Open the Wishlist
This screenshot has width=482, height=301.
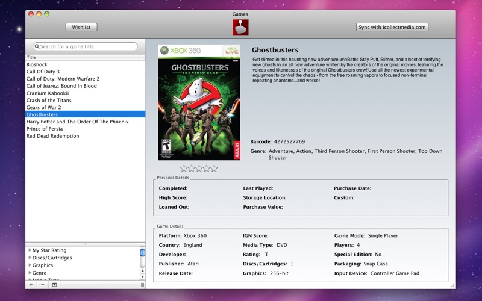tap(81, 27)
